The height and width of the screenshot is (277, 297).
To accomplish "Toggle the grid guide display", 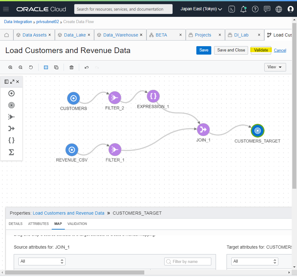I will point(46,67).
